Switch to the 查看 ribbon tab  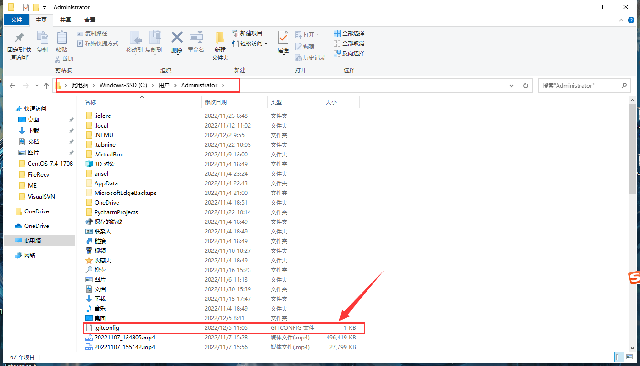click(x=89, y=20)
